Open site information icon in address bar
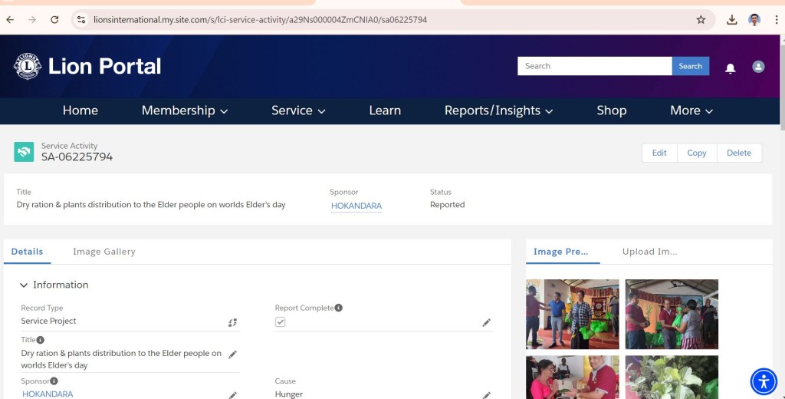Screen dimensions: 785x399 (80, 19)
